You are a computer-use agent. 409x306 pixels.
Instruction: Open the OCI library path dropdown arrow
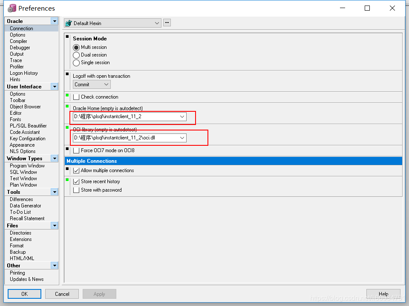click(x=182, y=138)
